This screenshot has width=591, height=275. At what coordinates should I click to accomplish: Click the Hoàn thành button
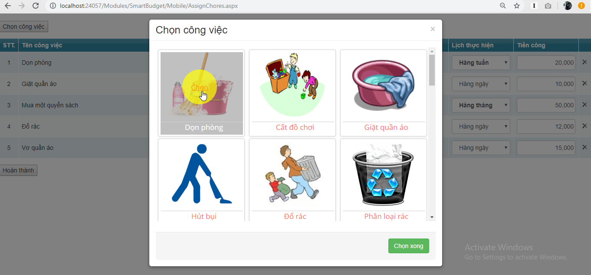click(18, 170)
